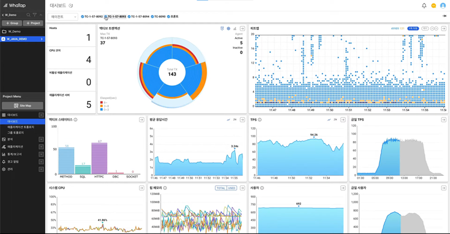Click line chart icon in TPS widget
Screen dimensions: 450x234
[329, 119]
